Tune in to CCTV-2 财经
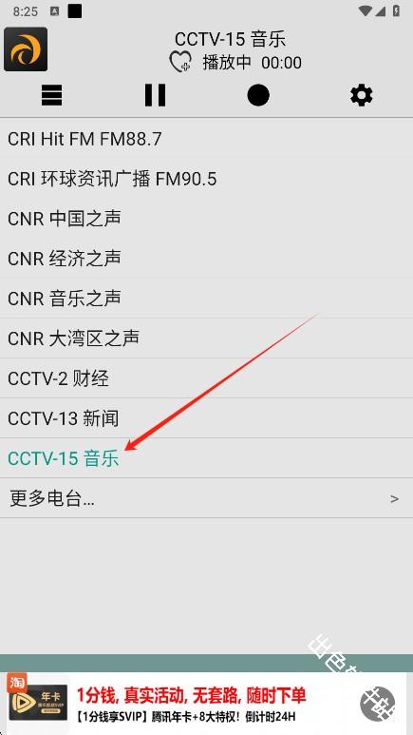The image size is (413, 735). 207,378
